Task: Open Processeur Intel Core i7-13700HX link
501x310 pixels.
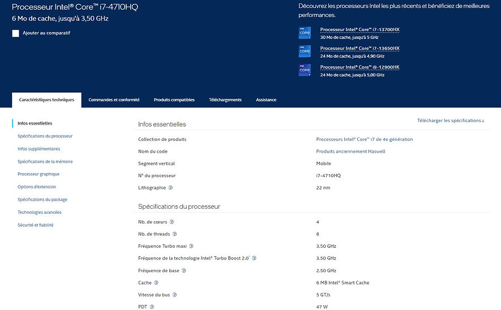Action: (360, 29)
